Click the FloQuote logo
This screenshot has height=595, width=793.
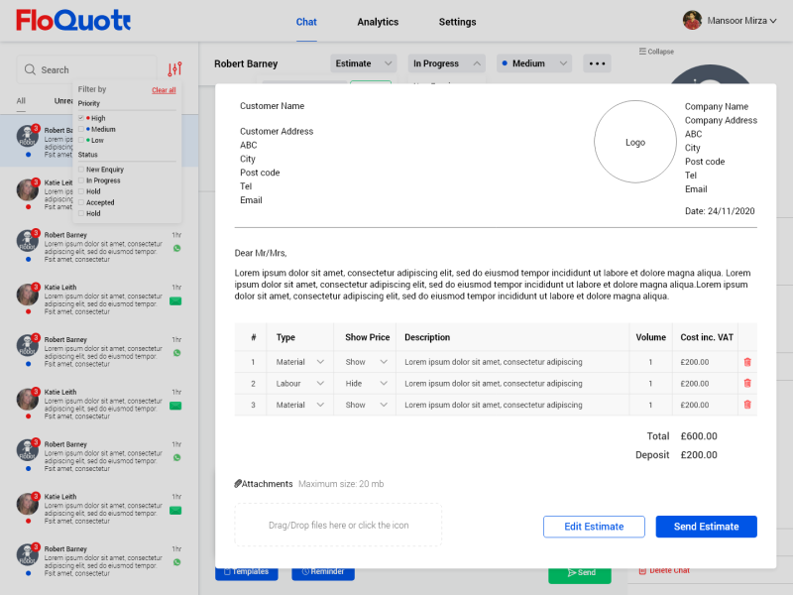coord(73,20)
